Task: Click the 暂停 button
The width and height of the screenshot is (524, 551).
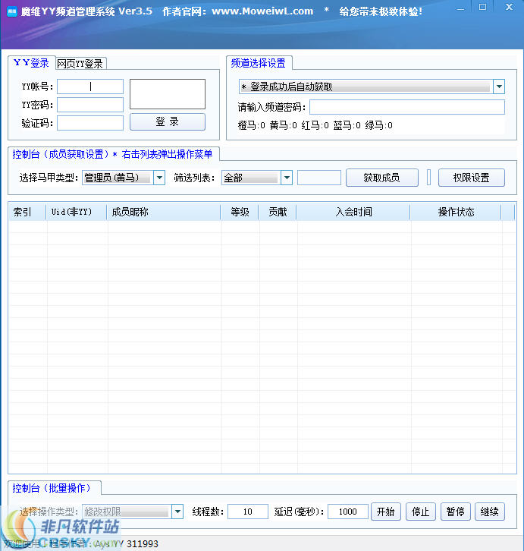Action: 456,512
